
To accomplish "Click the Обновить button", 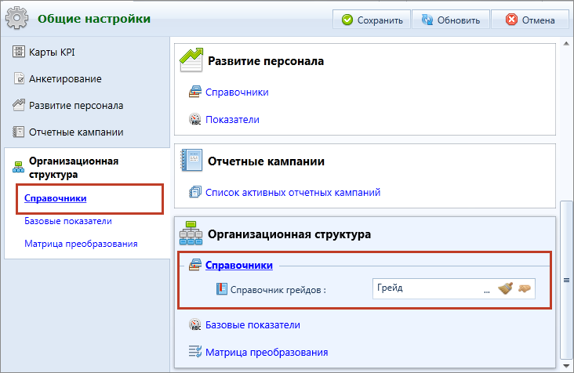I will tap(451, 20).
